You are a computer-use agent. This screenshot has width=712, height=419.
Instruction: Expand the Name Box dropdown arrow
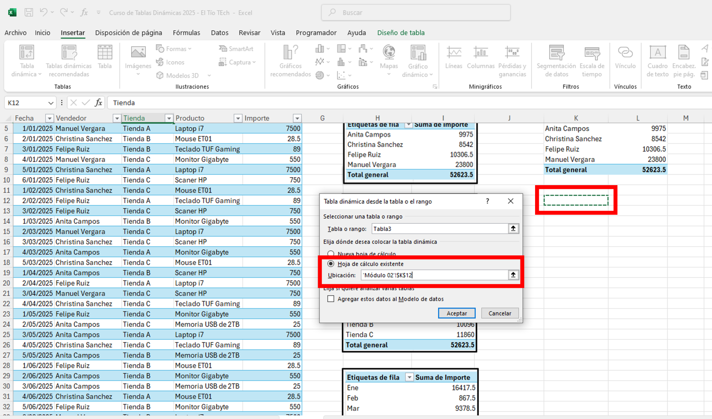51,103
